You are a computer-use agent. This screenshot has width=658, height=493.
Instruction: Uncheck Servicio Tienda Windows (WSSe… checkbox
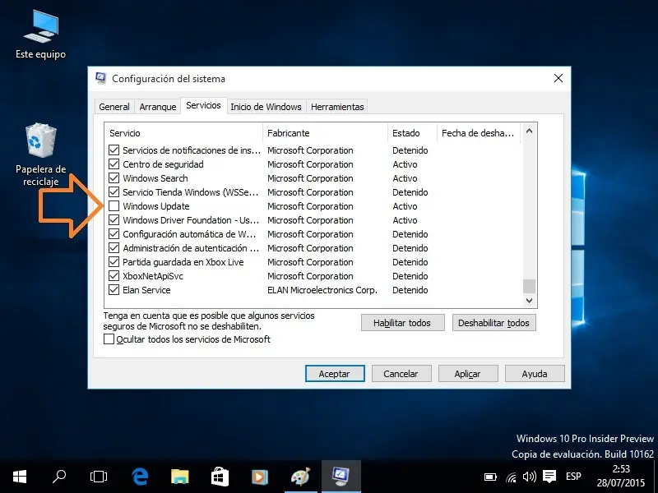(114, 192)
